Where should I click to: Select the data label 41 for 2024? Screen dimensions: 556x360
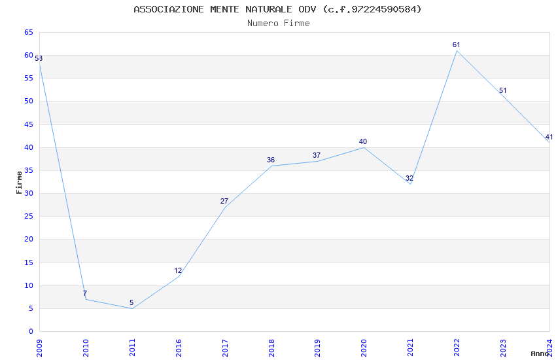click(549, 137)
